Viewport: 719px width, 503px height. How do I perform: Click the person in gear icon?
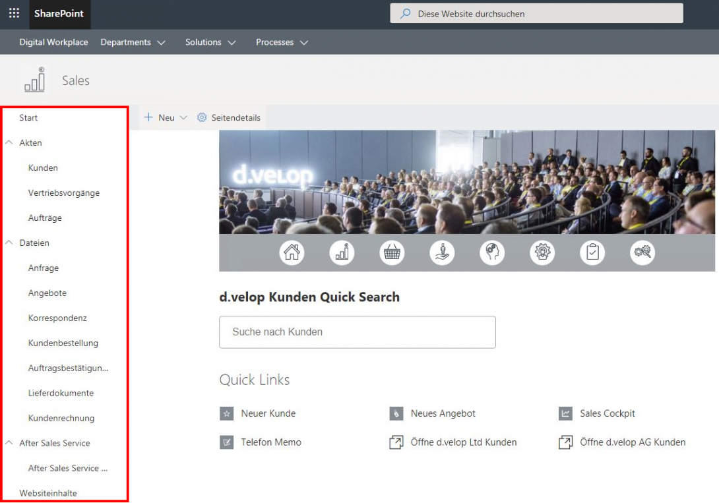542,252
